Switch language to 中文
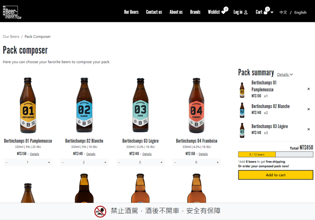The image size is (315, 220). pos(283,12)
